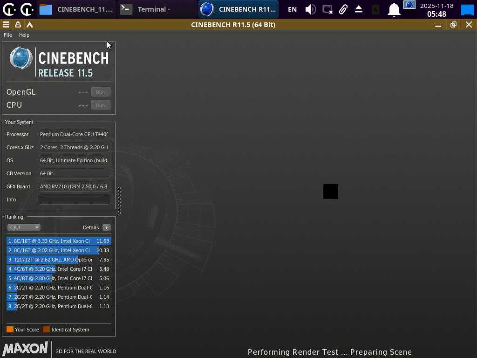Select ranking row 3 AMD Opteron

[x=59, y=260]
